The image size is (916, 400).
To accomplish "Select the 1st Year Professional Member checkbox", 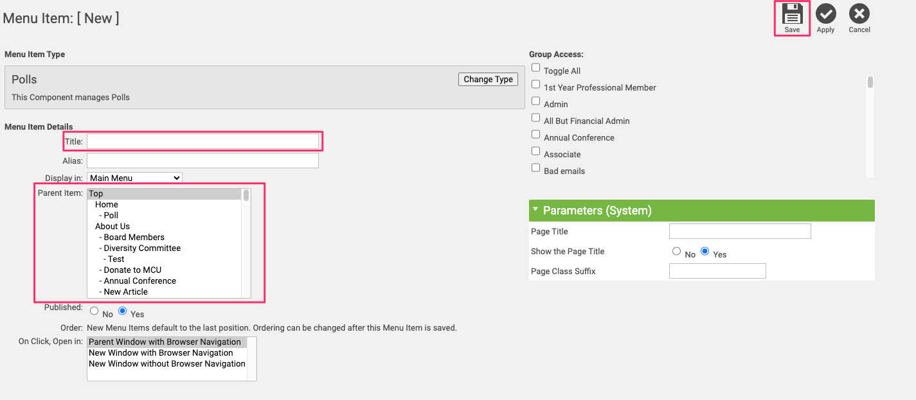I will tap(535, 85).
